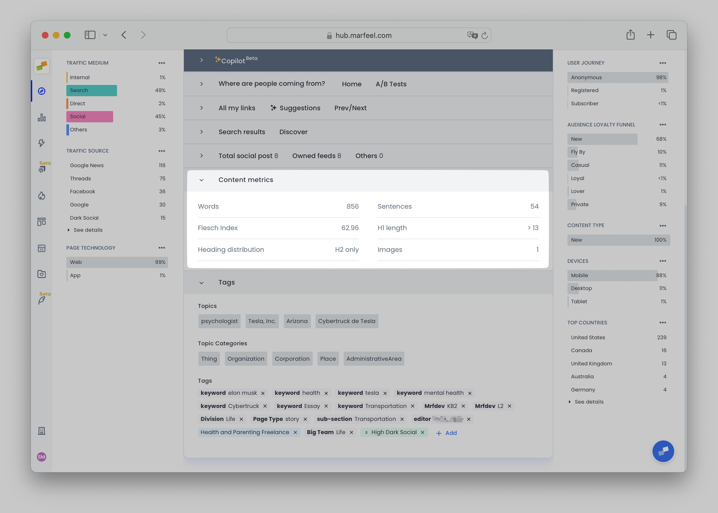This screenshot has width=718, height=513.
Task: Click the Beta trending arrow sidebar icon
Action: 42,168
